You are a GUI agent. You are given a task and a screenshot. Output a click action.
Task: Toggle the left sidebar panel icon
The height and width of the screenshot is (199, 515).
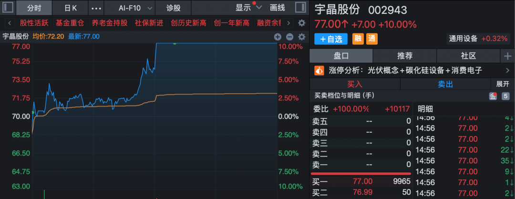point(8,8)
